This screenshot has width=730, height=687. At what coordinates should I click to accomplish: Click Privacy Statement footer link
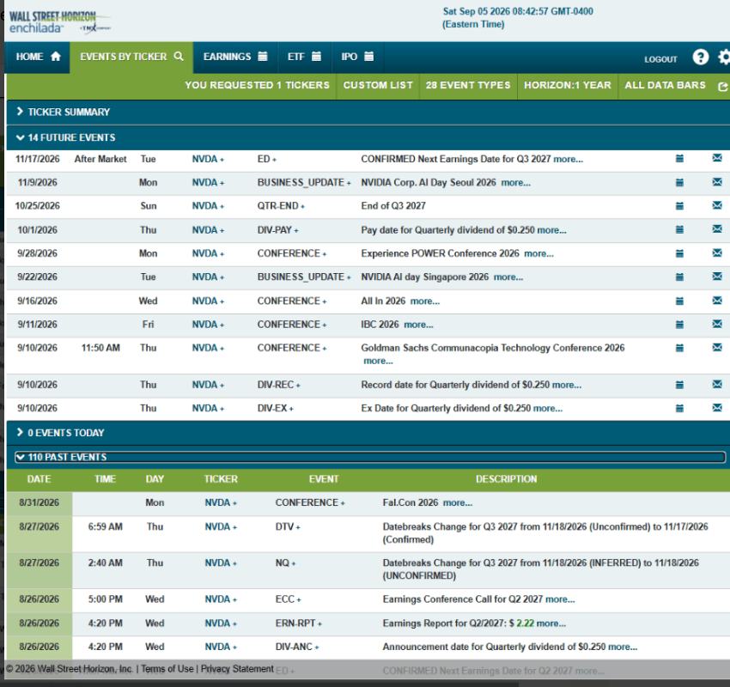237,669
